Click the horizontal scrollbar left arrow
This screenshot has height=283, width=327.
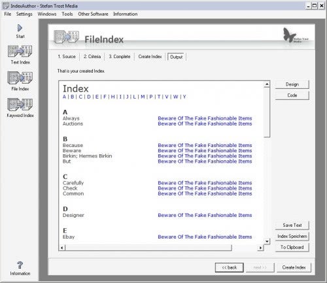[62, 248]
